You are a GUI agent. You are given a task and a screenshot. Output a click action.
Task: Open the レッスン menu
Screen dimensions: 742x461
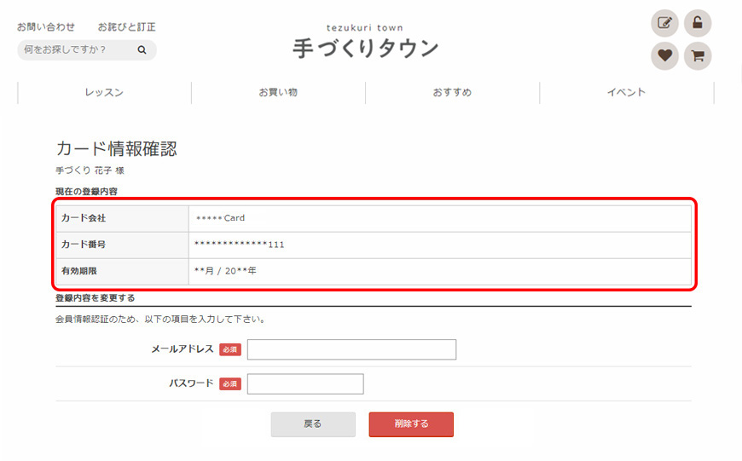[x=104, y=92]
